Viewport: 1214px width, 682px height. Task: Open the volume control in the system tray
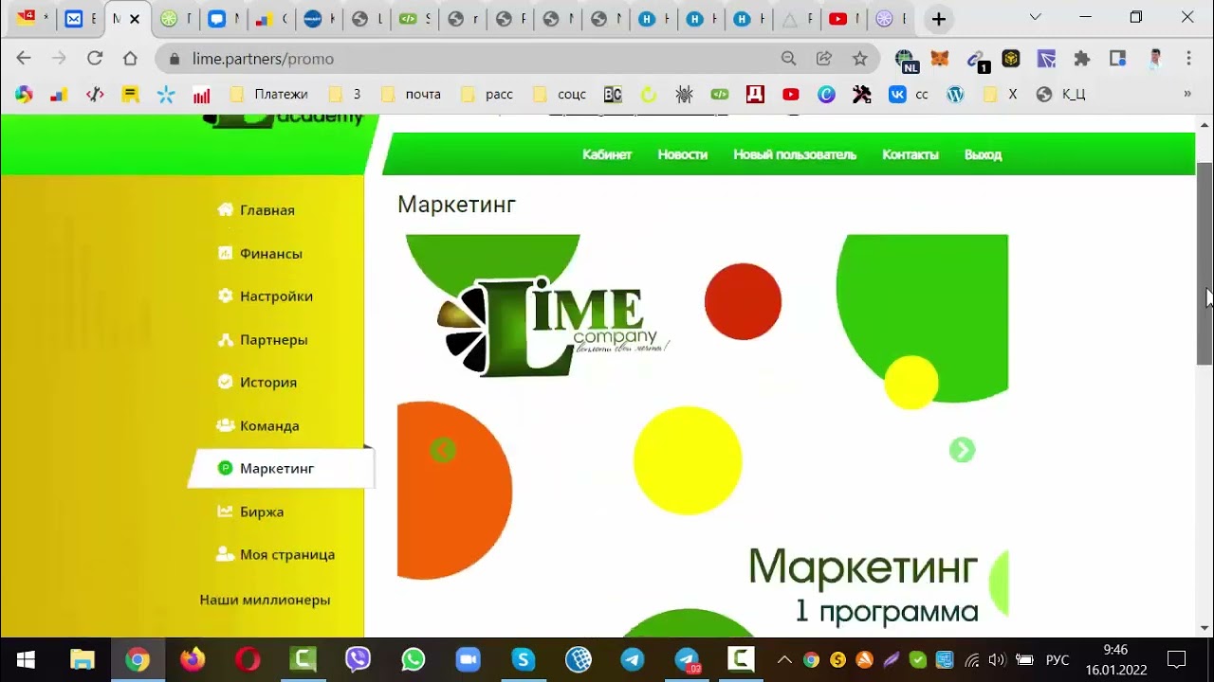(x=996, y=660)
